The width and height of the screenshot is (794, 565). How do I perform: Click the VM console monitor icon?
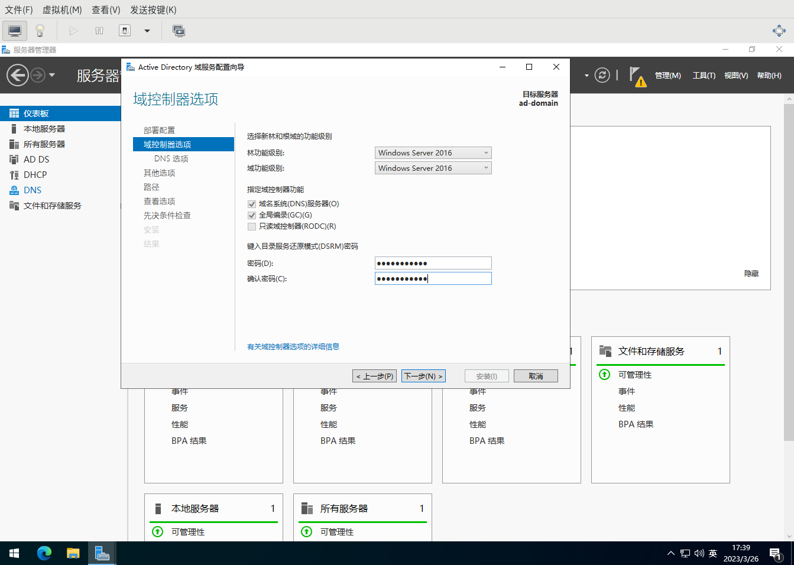click(x=15, y=31)
